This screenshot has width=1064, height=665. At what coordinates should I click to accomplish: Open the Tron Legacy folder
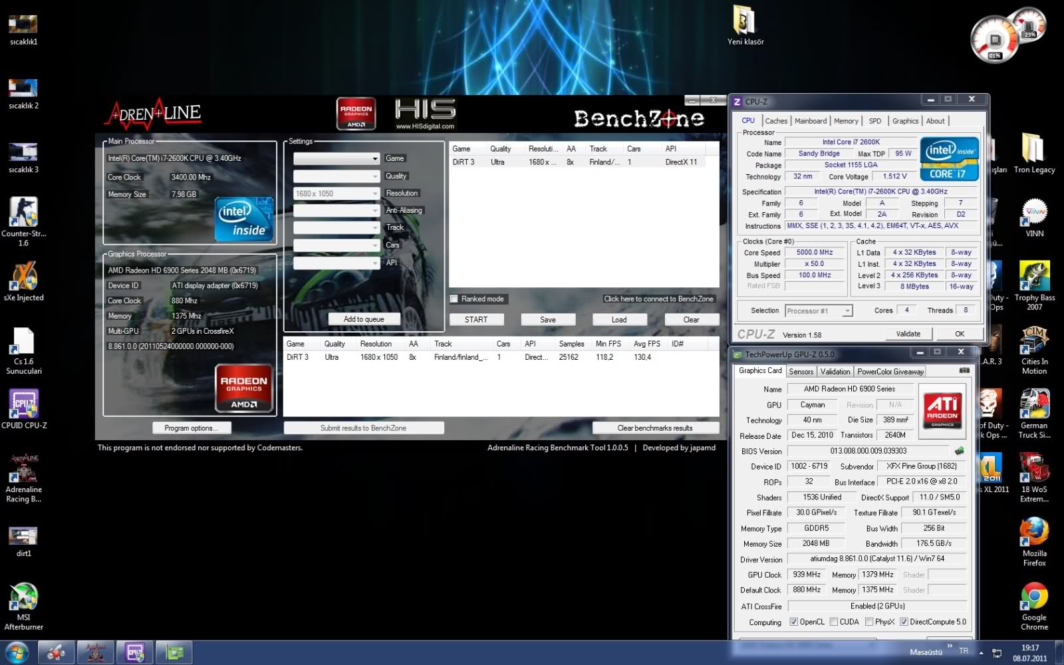pyautogui.click(x=1034, y=153)
